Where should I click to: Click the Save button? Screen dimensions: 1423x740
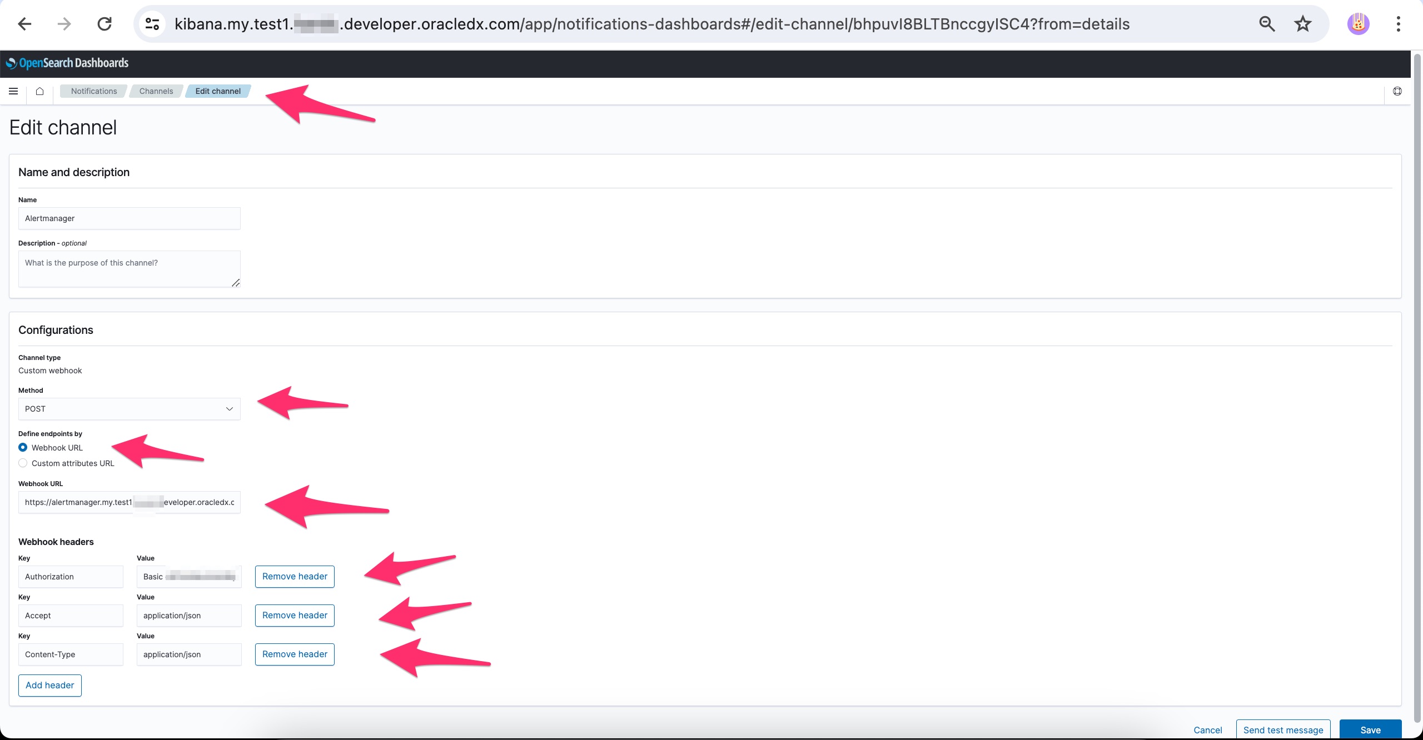pyautogui.click(x=1370, y=729)
